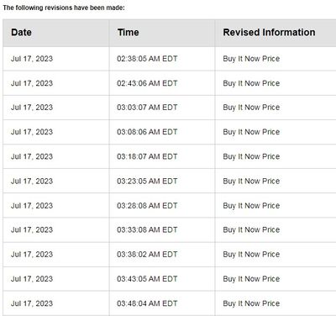Click the 'The following revisions have been made' text

(x=64, y=8)
